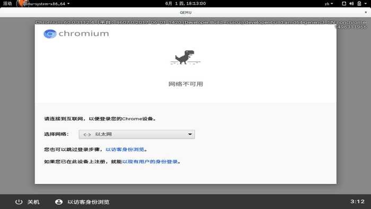Open the 活动 activities overview
Screen dimensions: 371x209
click(7, 4)
